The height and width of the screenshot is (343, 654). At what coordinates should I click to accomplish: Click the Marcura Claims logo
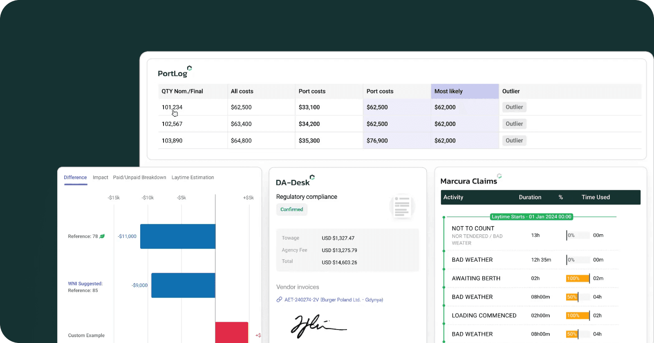(471, 180)
